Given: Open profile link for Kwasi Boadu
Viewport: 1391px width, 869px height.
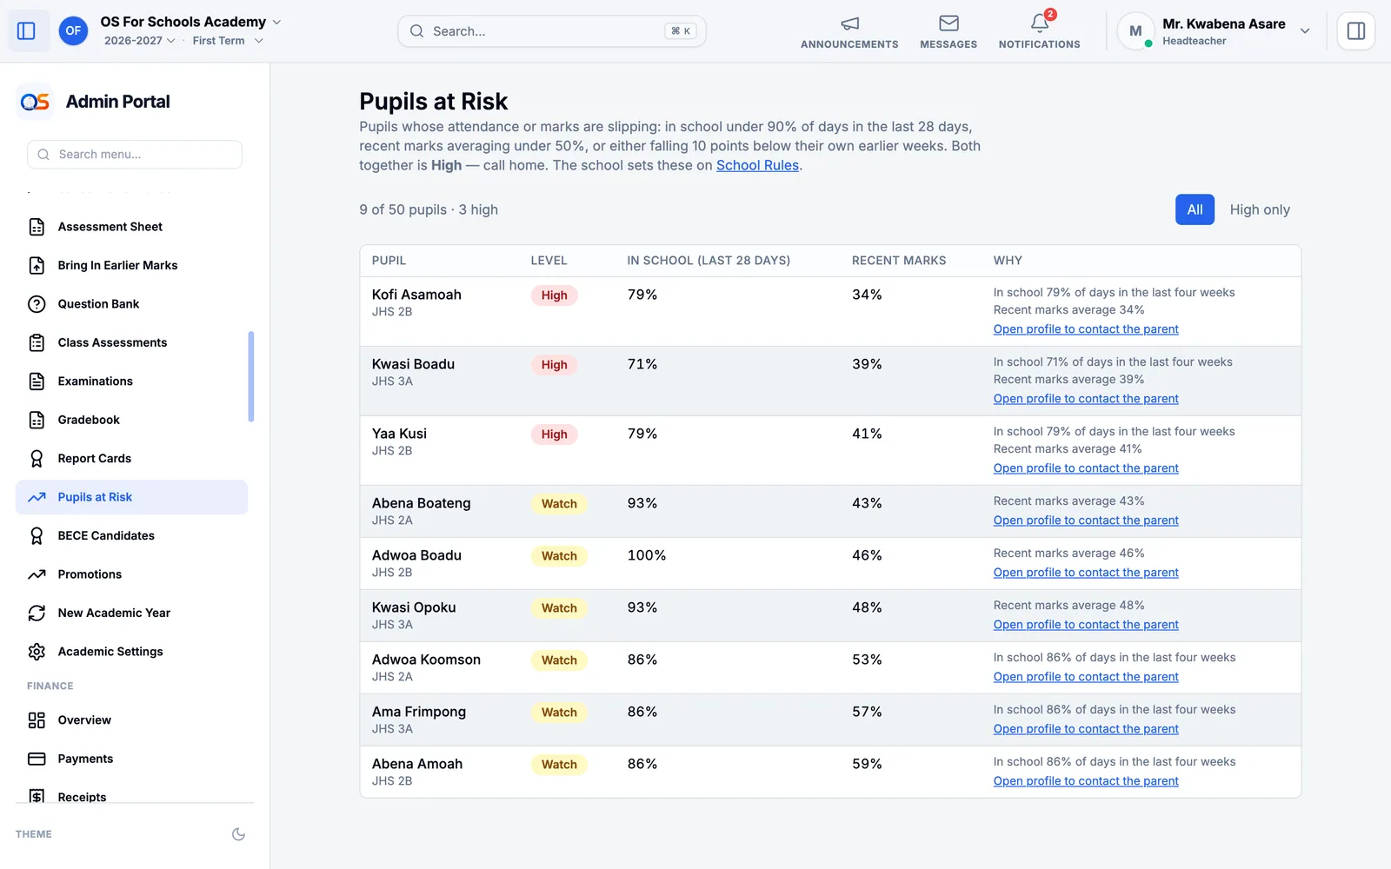Looking at the screenshot, I should (1086, 399).
